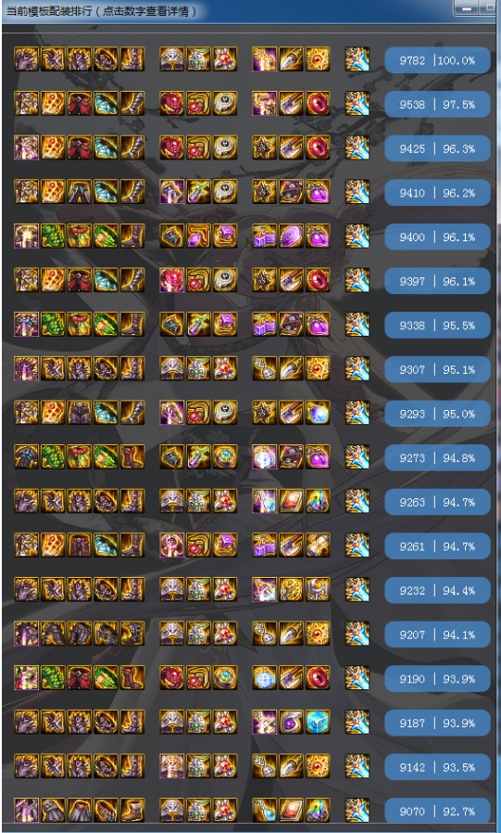Click the glowing blue orb icon in the 9293 row
Screen dimensions: 501x833
click(318, 412)
